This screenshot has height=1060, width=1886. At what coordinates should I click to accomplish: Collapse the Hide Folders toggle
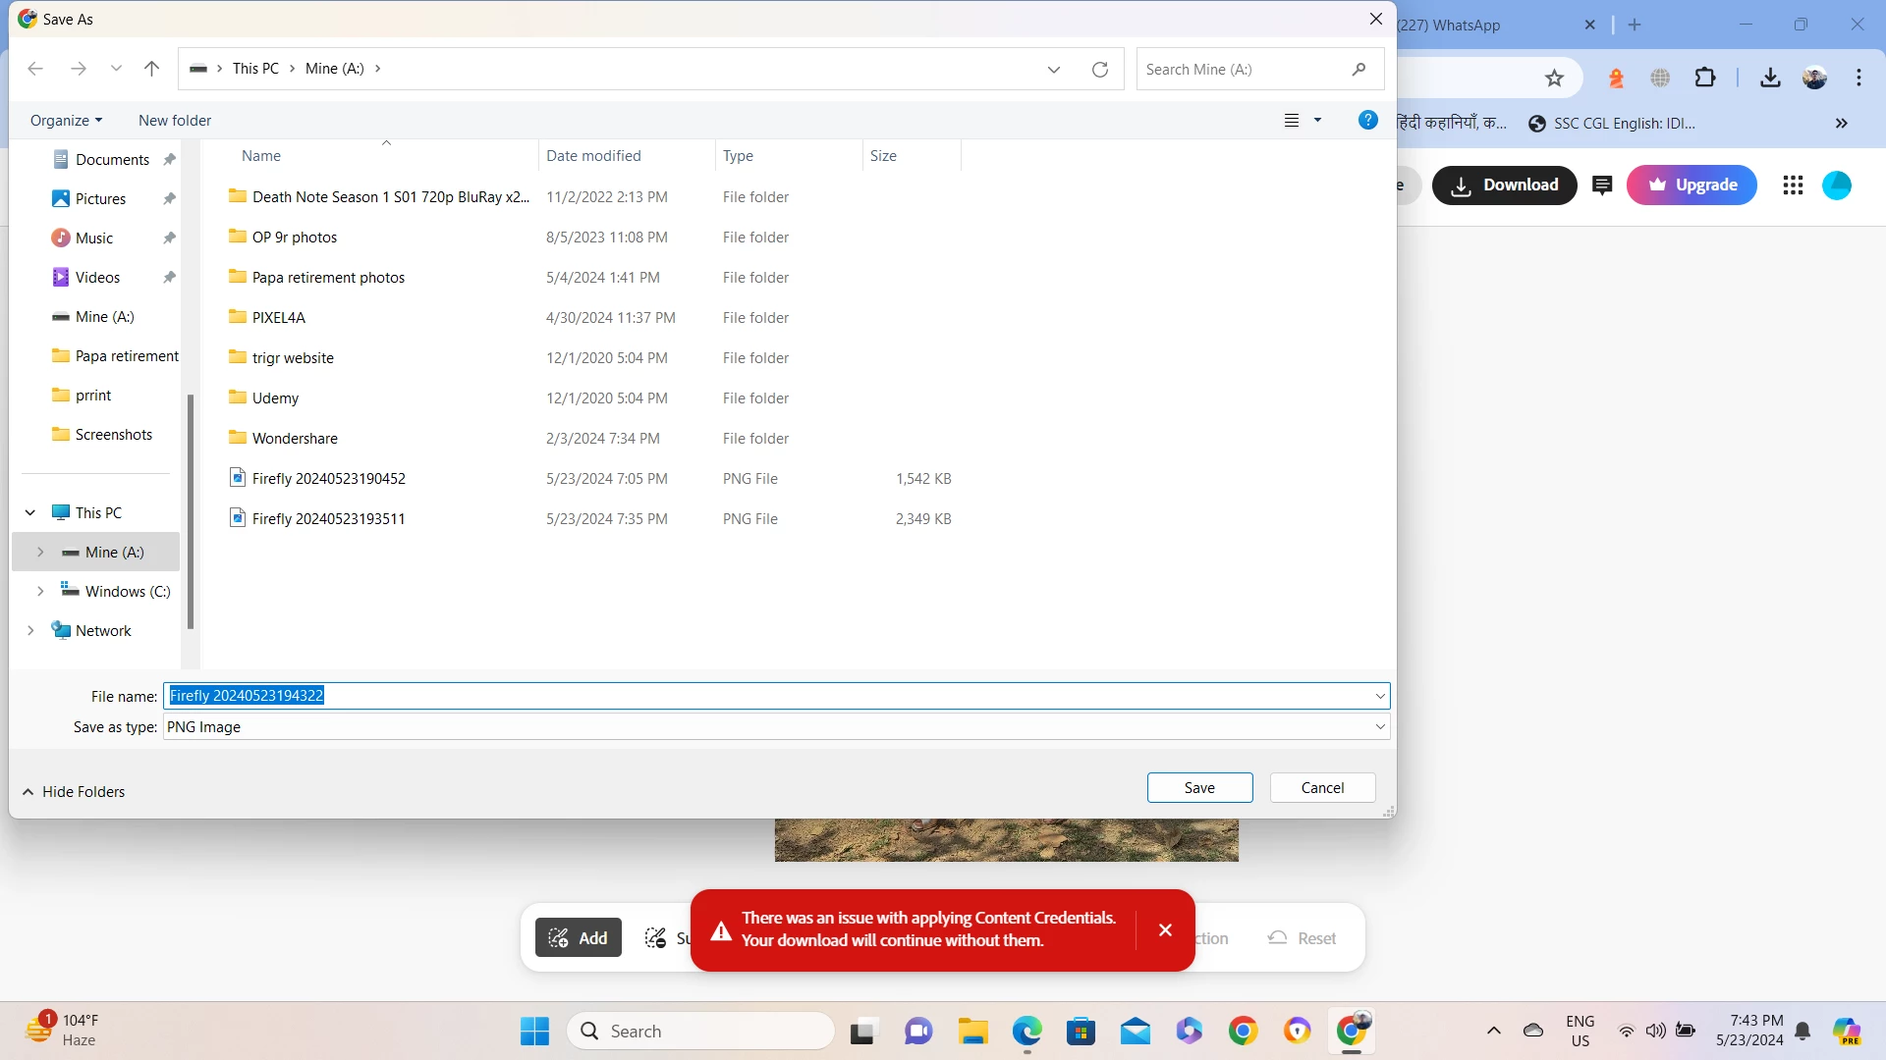[74, 792]
